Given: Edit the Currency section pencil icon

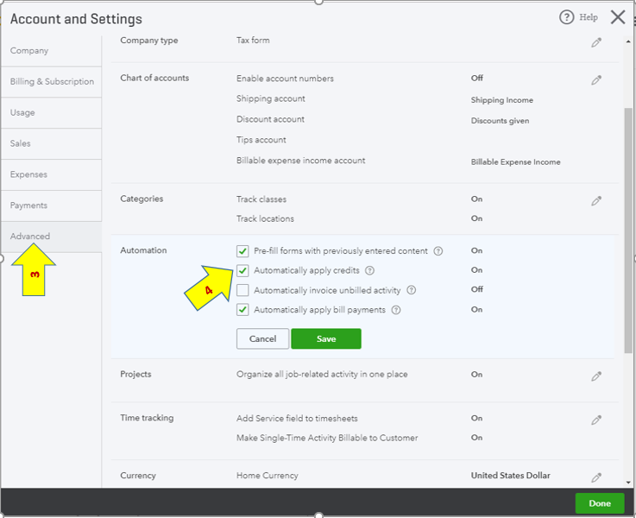Looking at the screenshot, I should click(x=596, y=477).
